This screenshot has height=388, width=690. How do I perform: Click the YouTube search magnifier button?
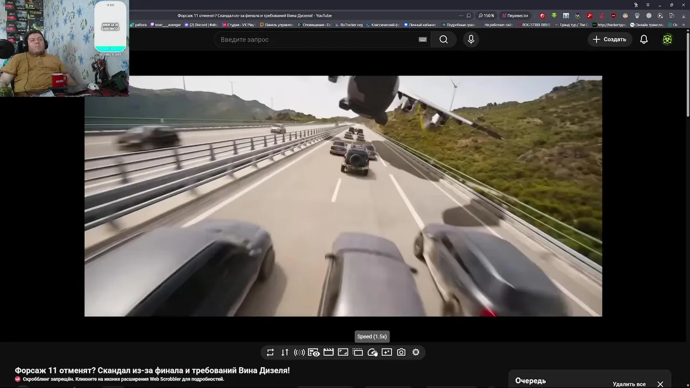point(443,39)
